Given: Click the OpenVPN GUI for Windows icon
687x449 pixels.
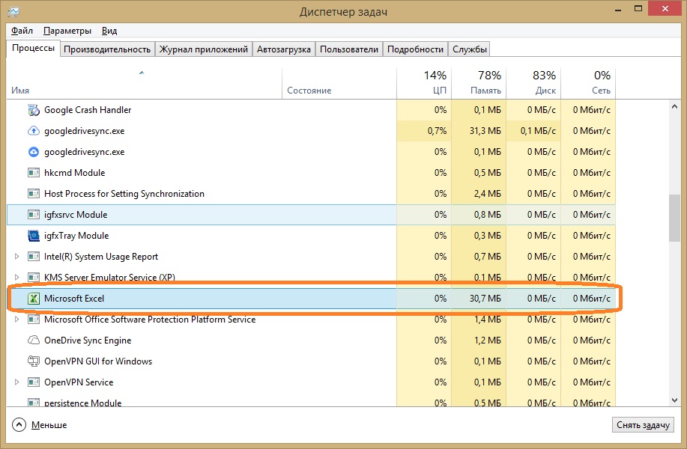Looking at the screenshot, I should [x=33, y=361].
